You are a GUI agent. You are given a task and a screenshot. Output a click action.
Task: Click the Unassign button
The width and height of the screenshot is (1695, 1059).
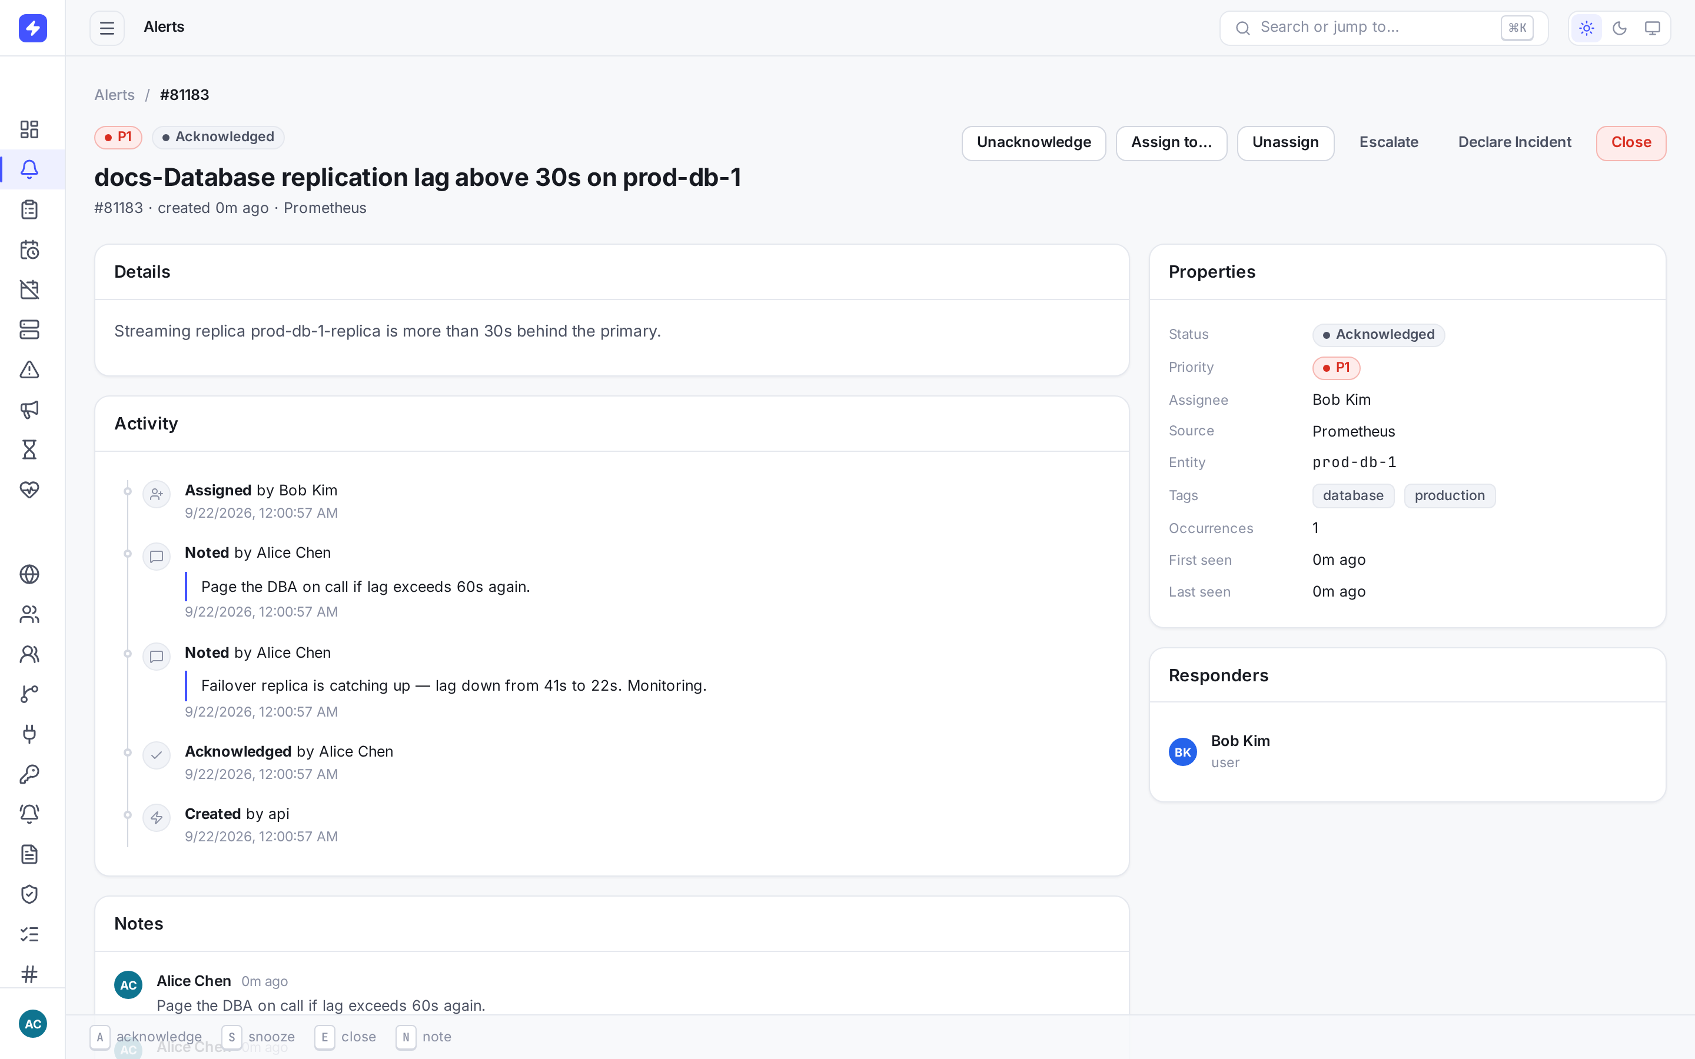(x=1285, y=143)
